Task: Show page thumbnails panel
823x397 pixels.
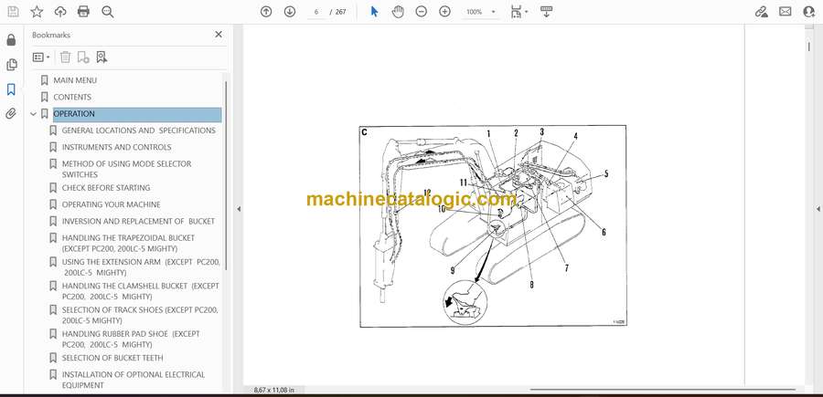Action: click(11, 65)
